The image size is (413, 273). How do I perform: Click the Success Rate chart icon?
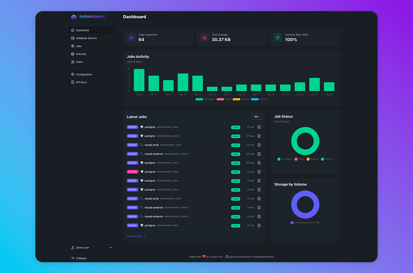[x=278, y=37]
